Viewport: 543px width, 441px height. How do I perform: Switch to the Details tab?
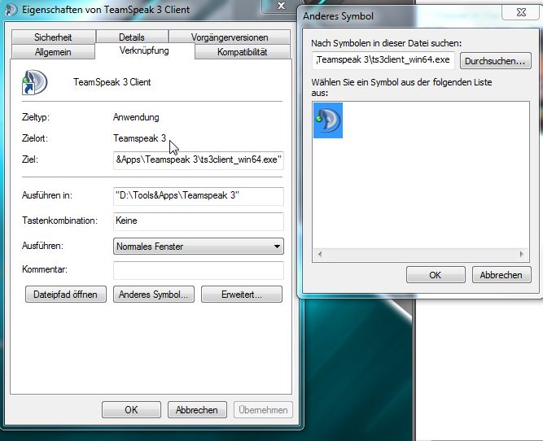(x=132, y=37)
